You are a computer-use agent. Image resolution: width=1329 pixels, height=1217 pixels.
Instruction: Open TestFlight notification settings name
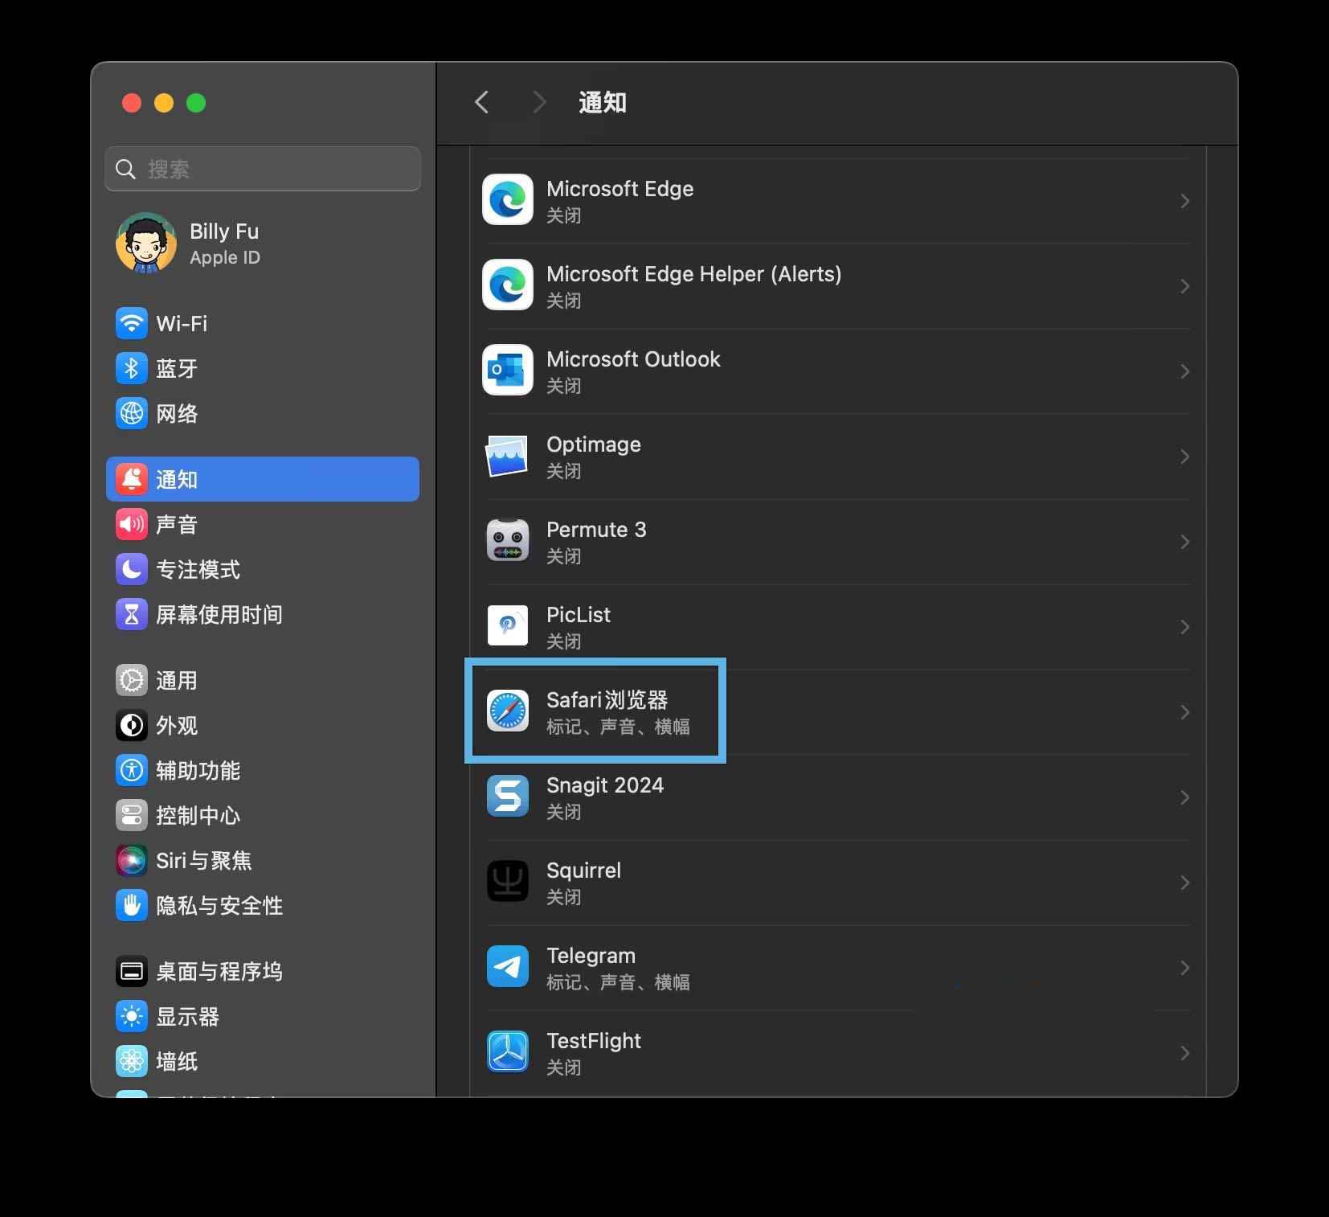pos(594,1041)
